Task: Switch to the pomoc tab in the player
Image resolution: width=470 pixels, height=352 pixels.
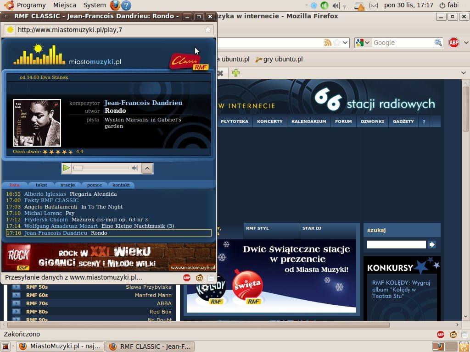Action: 95,185
